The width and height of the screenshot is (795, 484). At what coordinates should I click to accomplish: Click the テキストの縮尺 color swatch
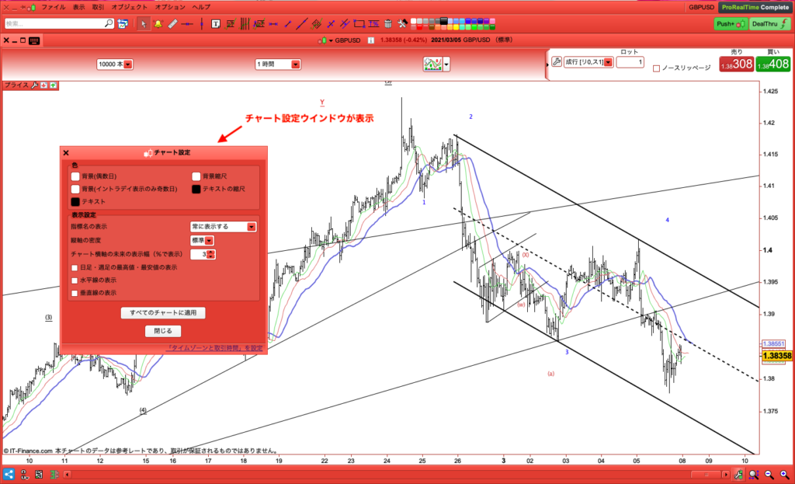click(196, 189)
